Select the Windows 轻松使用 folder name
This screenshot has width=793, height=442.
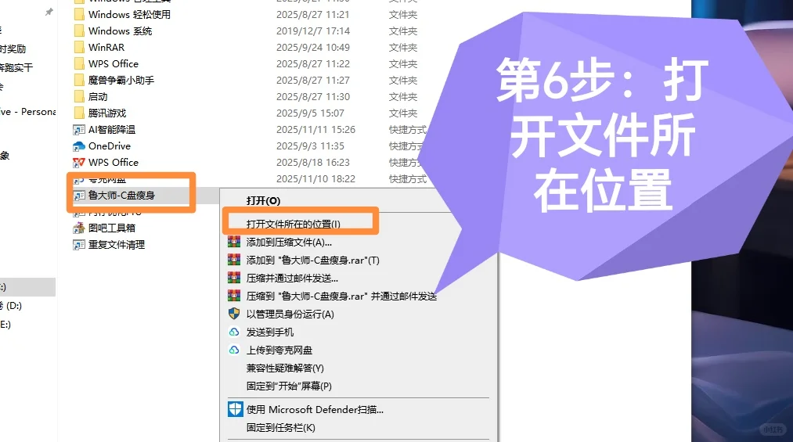coord(129,15)
